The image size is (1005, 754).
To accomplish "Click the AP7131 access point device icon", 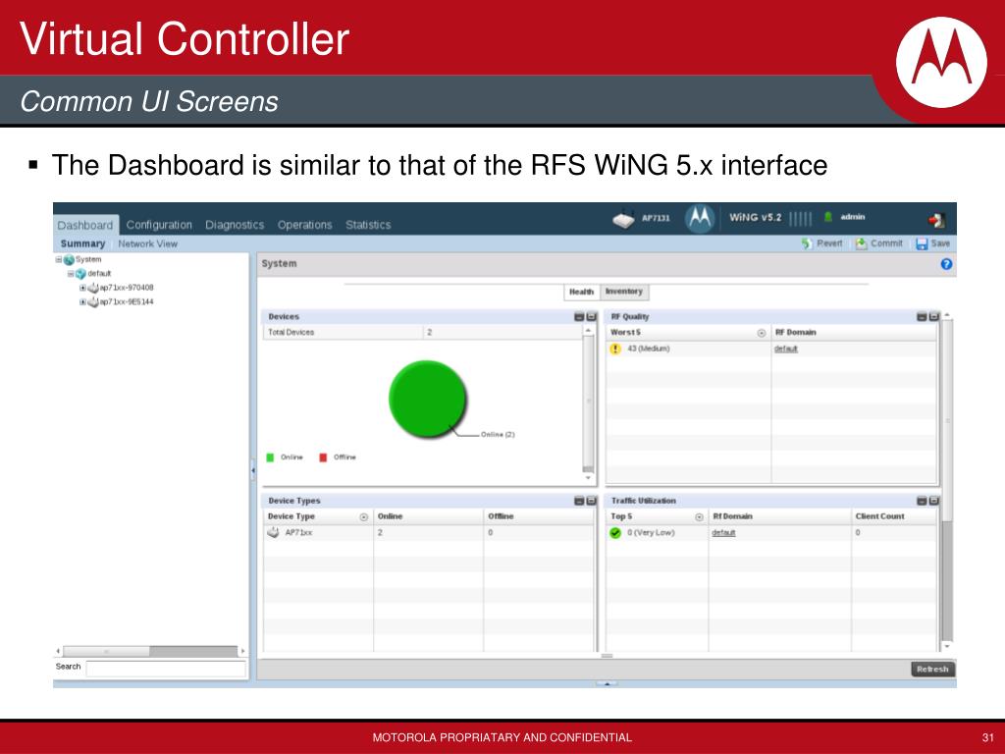I will coord(623,219).
